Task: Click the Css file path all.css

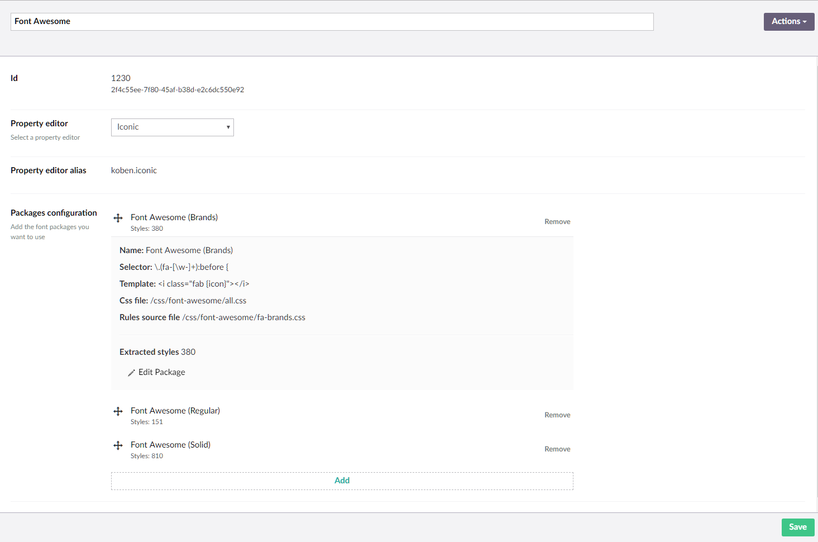Action: 198,301
